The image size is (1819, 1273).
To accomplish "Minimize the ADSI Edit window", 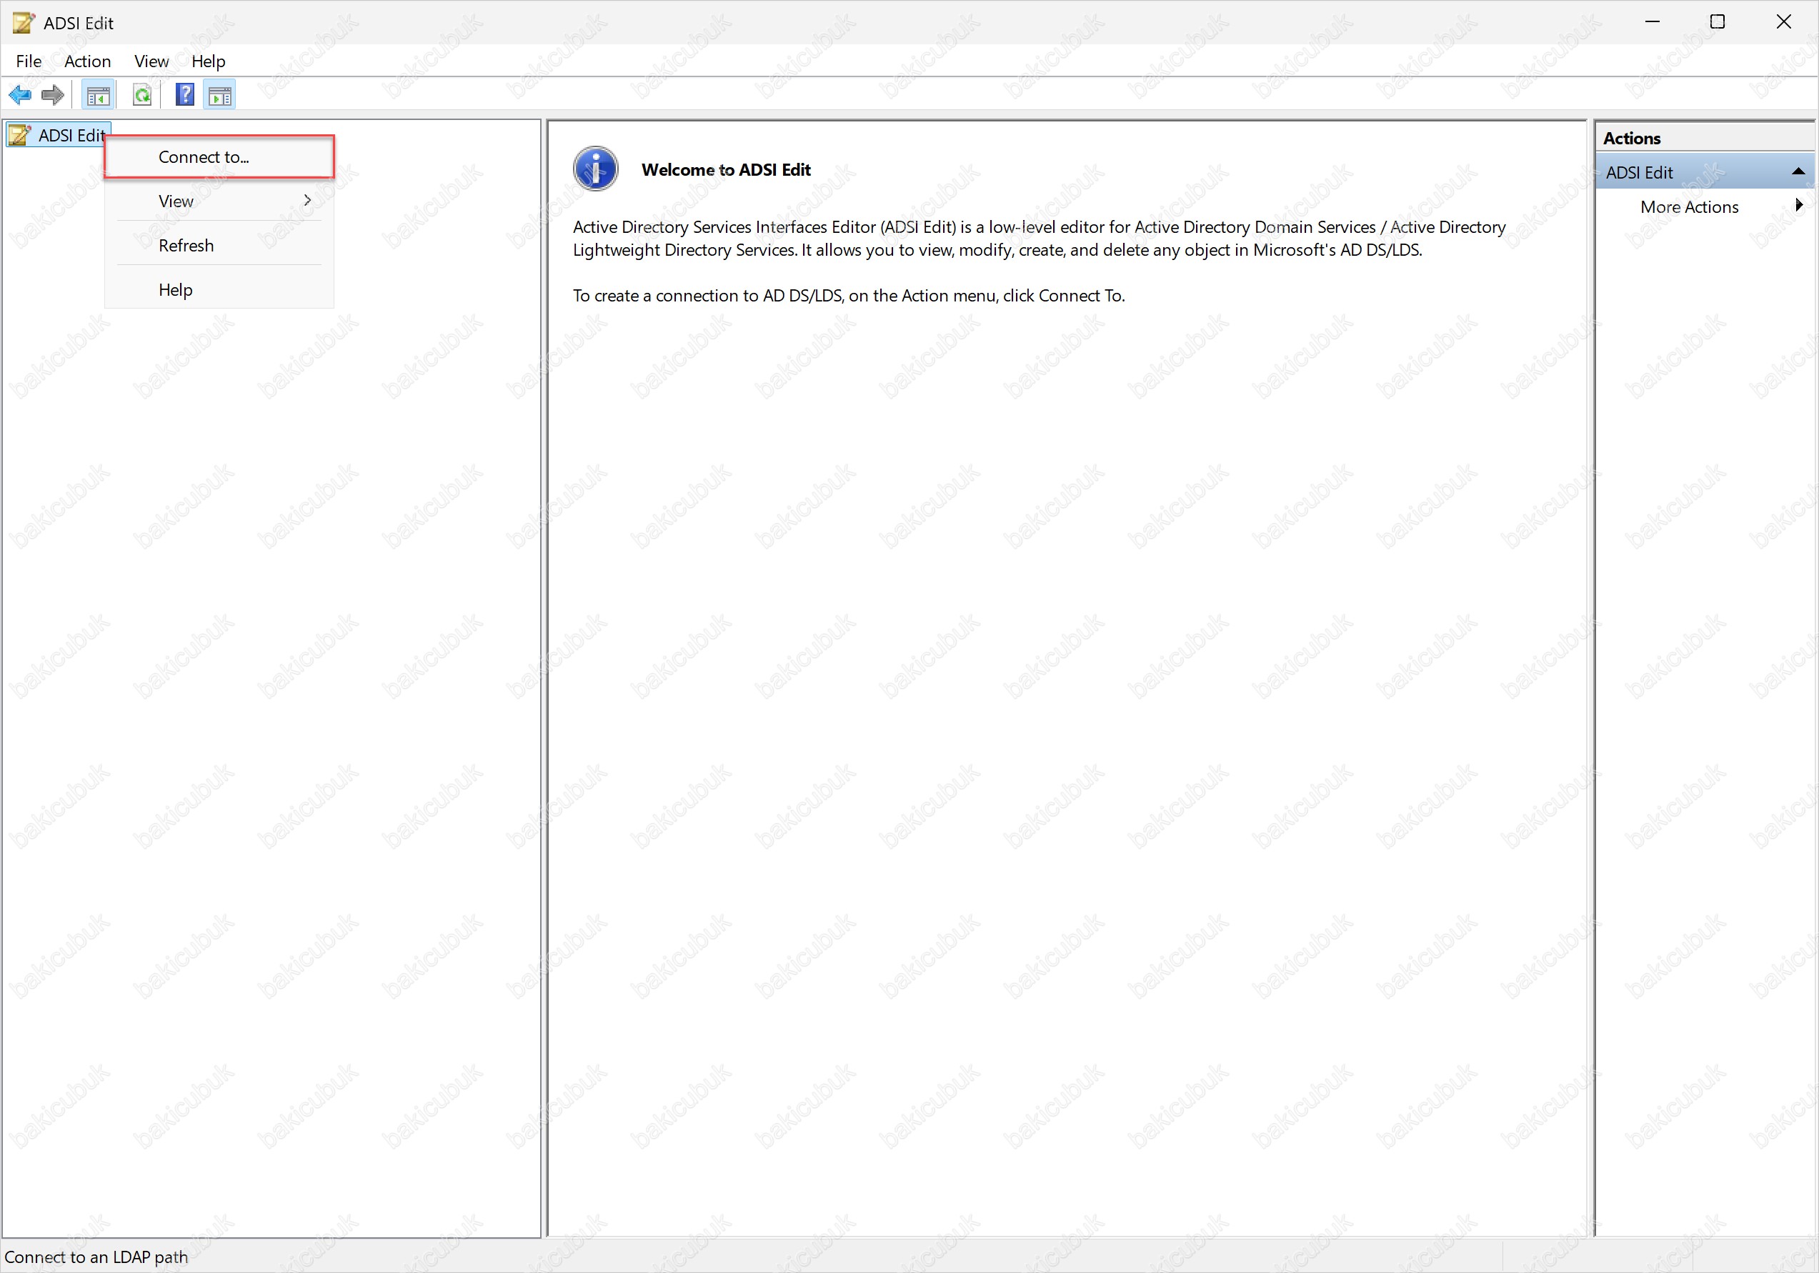I will pos(1653,22).
